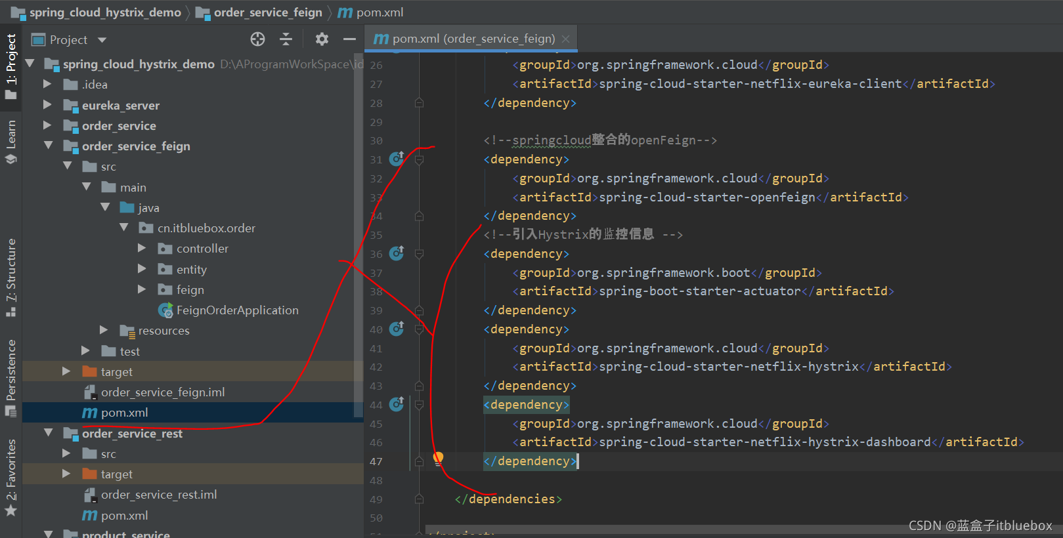Viewport: 1063px width, 538px height.
Task: Click the collapse all icon in Project panel
Action: 286,39
